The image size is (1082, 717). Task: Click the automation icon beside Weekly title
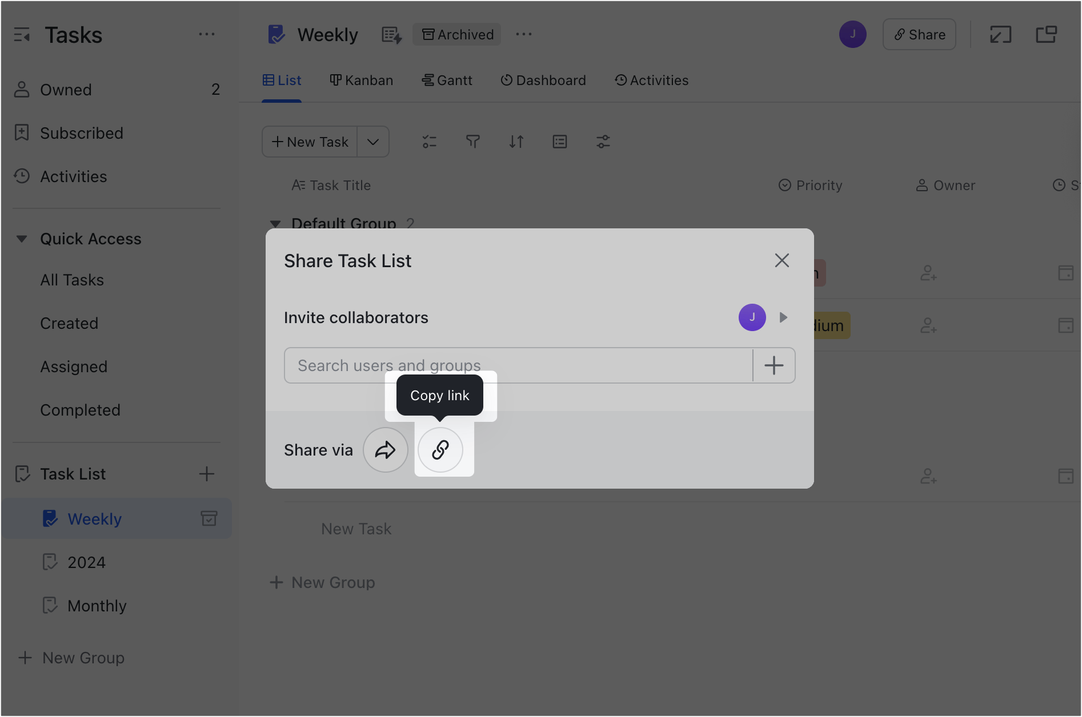coord(391,35)
